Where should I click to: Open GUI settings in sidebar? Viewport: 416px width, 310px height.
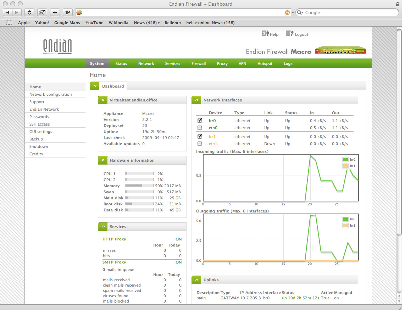pos(55,131)
